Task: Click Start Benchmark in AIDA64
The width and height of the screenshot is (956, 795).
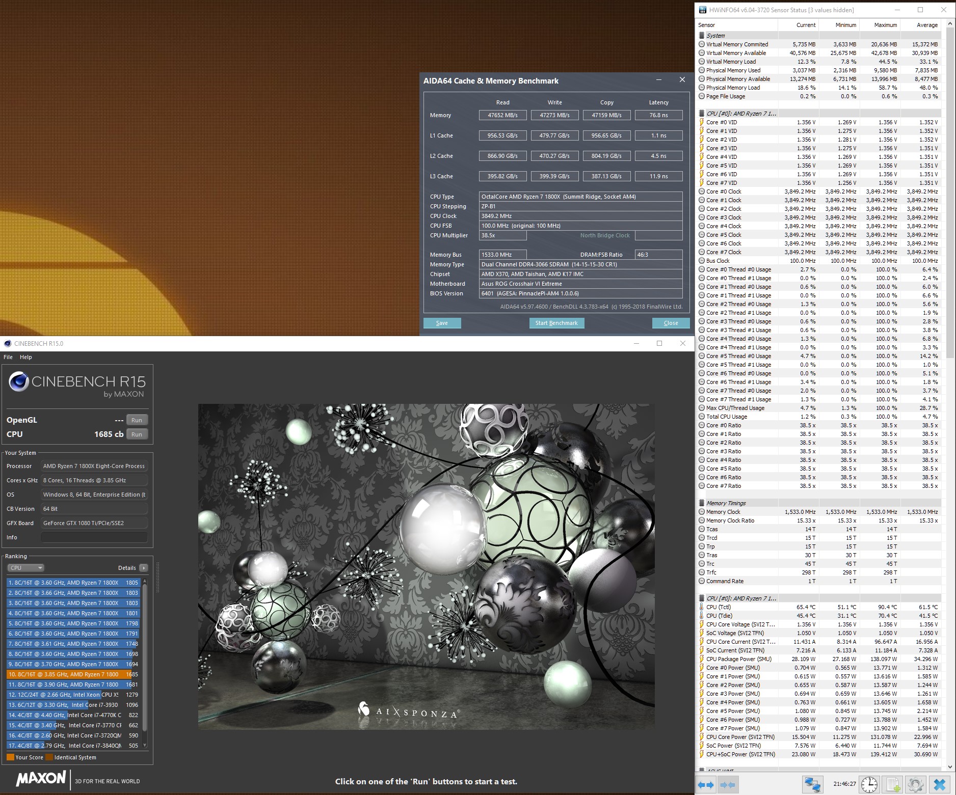Action: (x=556, y=323)
